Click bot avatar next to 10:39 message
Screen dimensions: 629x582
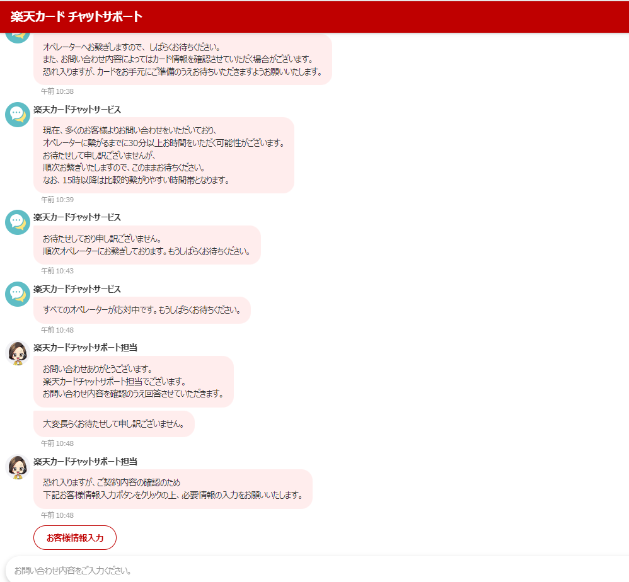(x=18, y=115)
